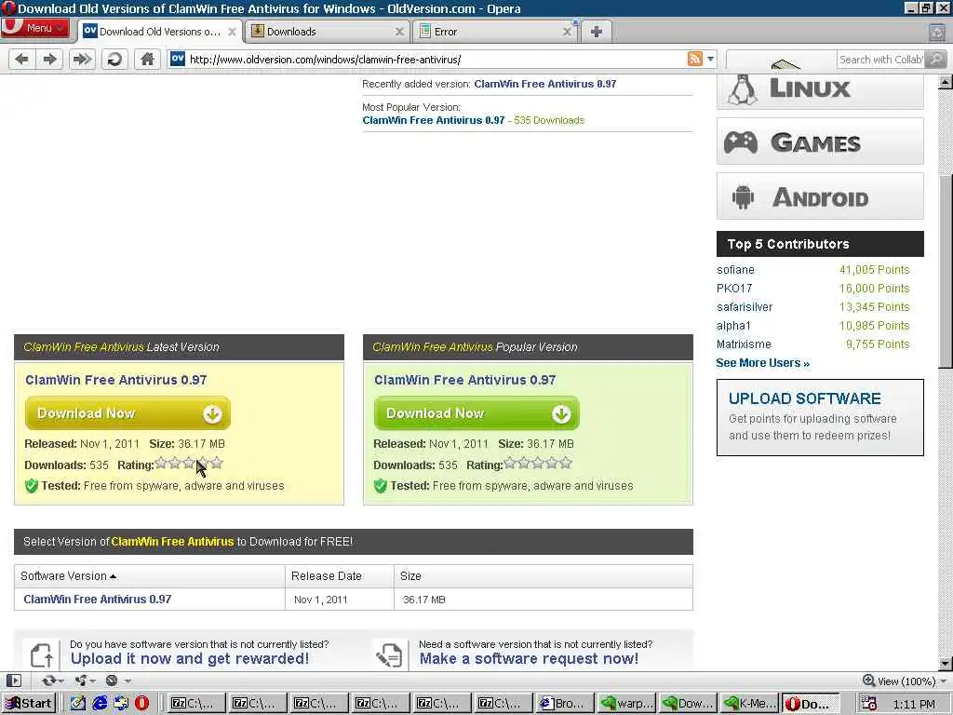Viewport: 953px width, 715px height.
Task: Click the Linux penguin category banner
Action: (820, 91)
